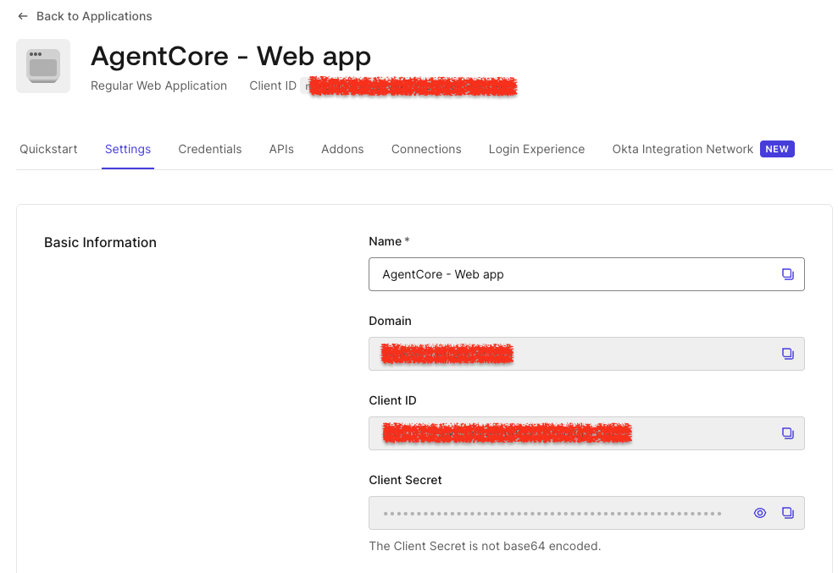Viewport: 838px width, 573px height.
Task: View the Connections tab
Action: click(426, 149)
